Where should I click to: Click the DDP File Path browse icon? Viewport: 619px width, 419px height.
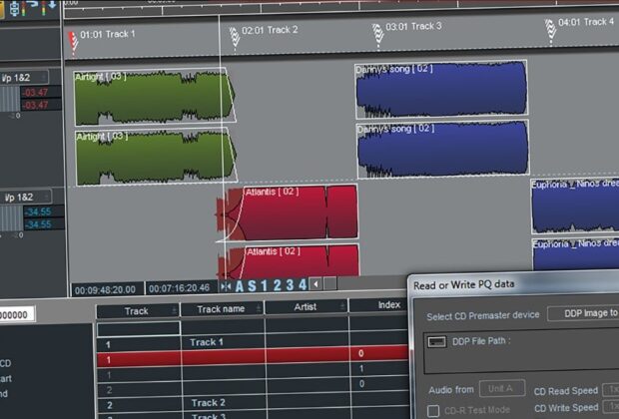coord(435,341)
